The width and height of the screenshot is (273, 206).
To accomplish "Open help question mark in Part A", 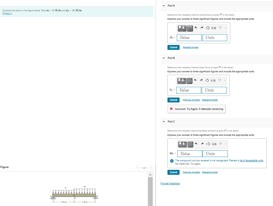I will click(x=220, y=28).
